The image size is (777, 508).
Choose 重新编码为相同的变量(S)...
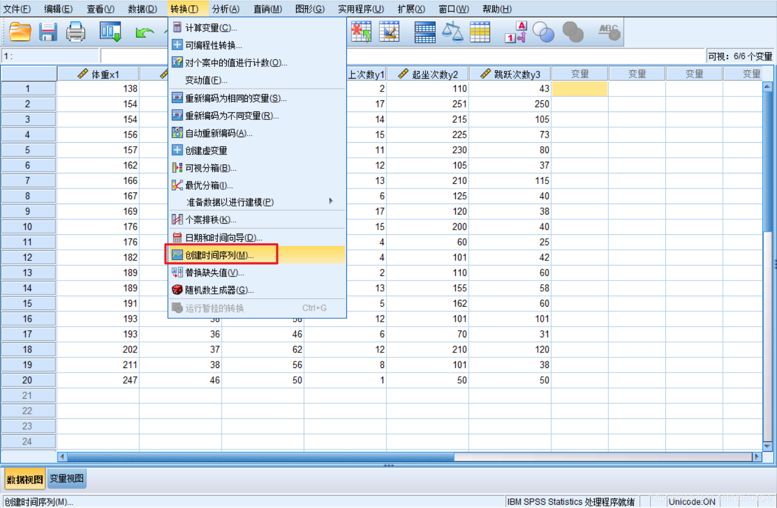(x=258, y=98)
